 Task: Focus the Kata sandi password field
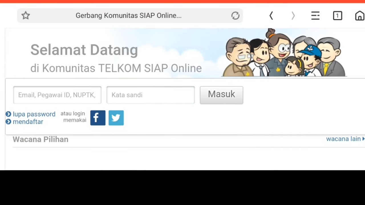(x=151, y=95)
